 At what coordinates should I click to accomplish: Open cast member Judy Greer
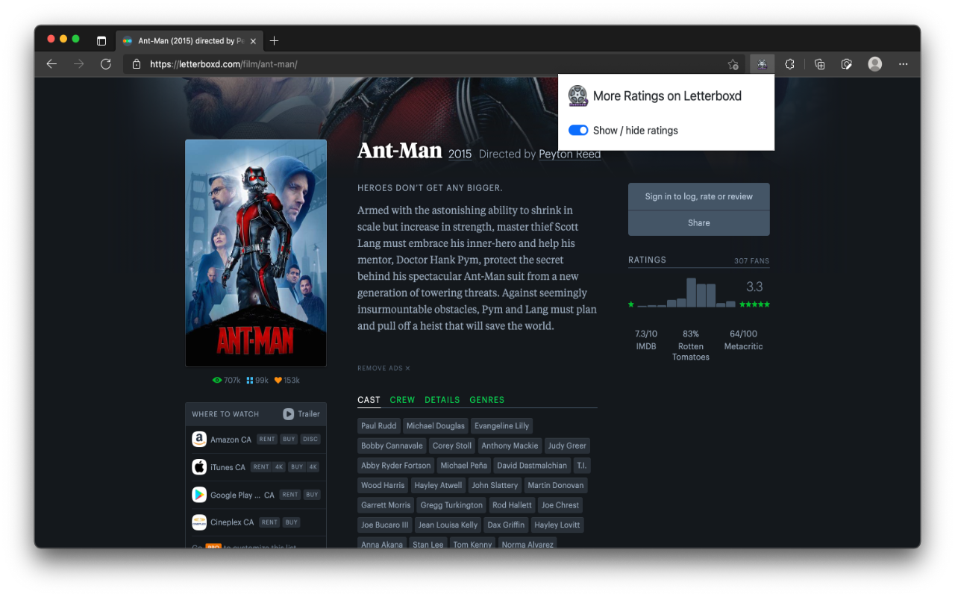tap(567, 446)
